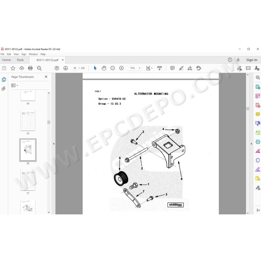
Task: Click the thumbnails scrollbar thumb
Action: [49, 122]
